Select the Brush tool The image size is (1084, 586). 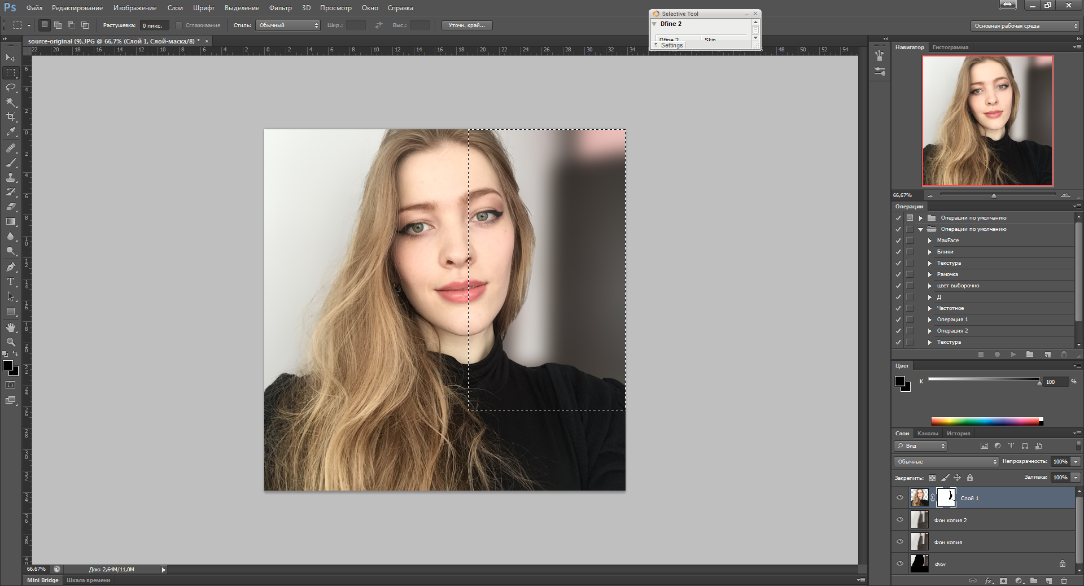[11, 163]
